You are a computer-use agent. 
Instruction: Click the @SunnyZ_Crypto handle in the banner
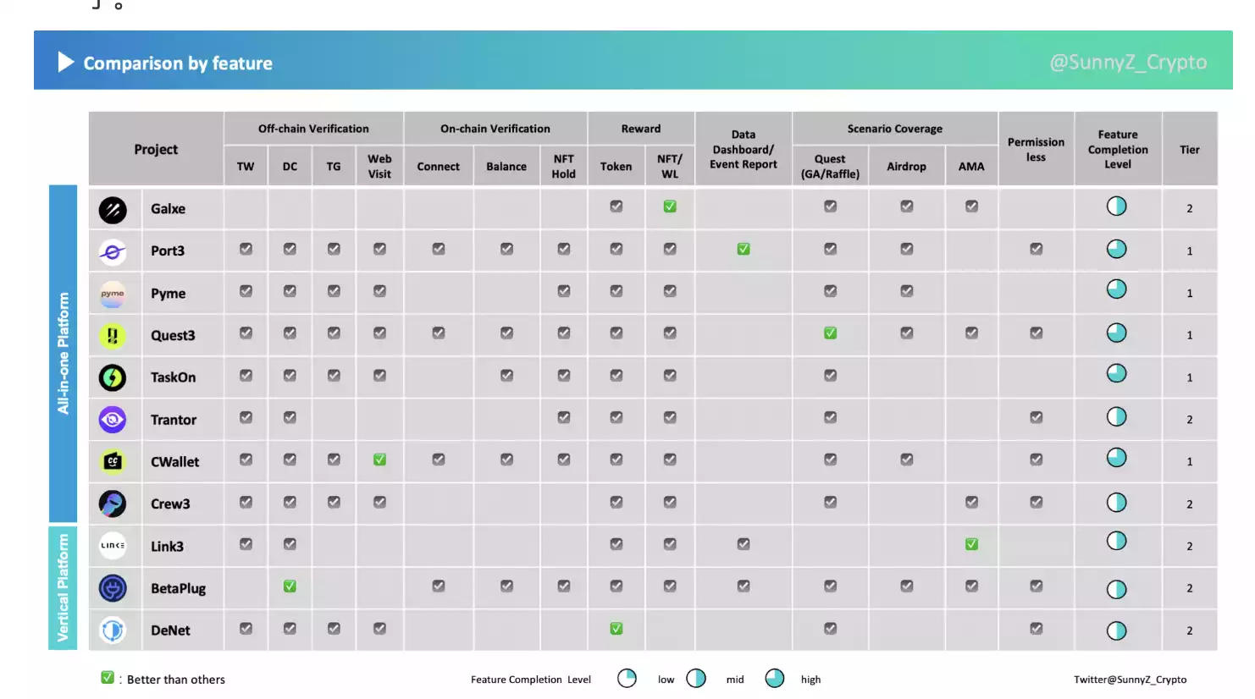1128,62
